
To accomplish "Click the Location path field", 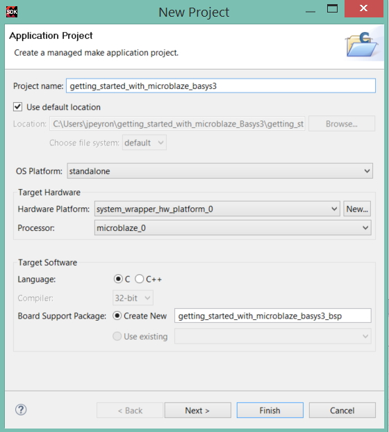I will tap(177, 124).
